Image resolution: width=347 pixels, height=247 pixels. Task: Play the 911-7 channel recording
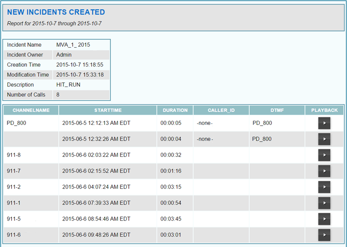pos(324,171)
